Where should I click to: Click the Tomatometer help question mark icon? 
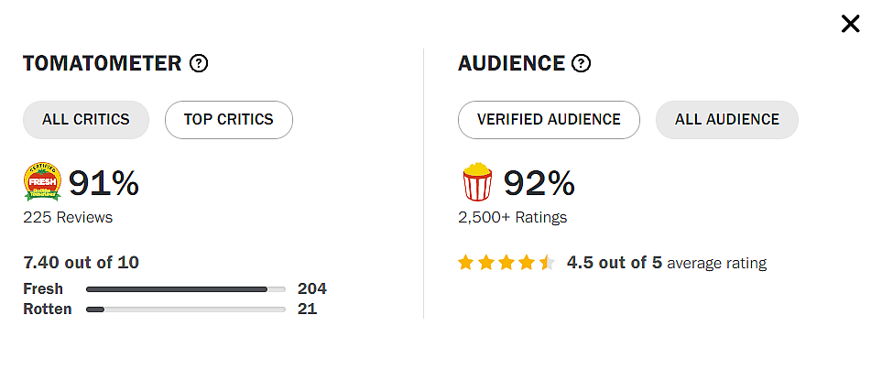coord(199,63)
